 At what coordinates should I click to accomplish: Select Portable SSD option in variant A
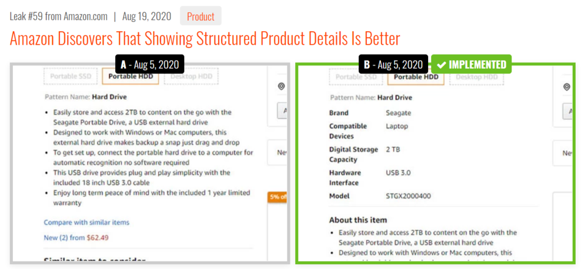pos(70,77)
